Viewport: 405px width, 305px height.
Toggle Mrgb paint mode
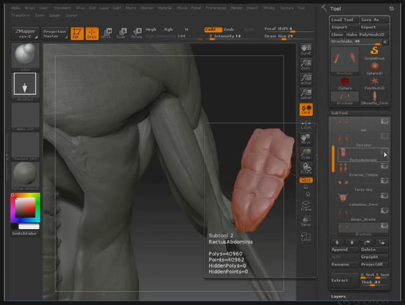click(x=151, y=29)
